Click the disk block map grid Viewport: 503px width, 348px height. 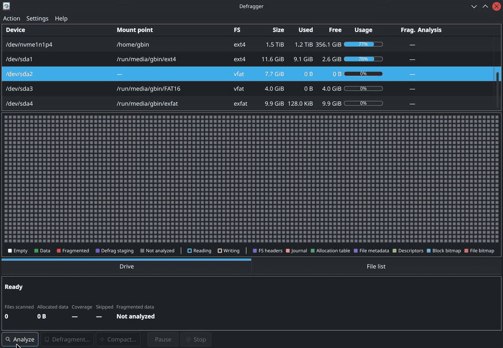[251, 179]
